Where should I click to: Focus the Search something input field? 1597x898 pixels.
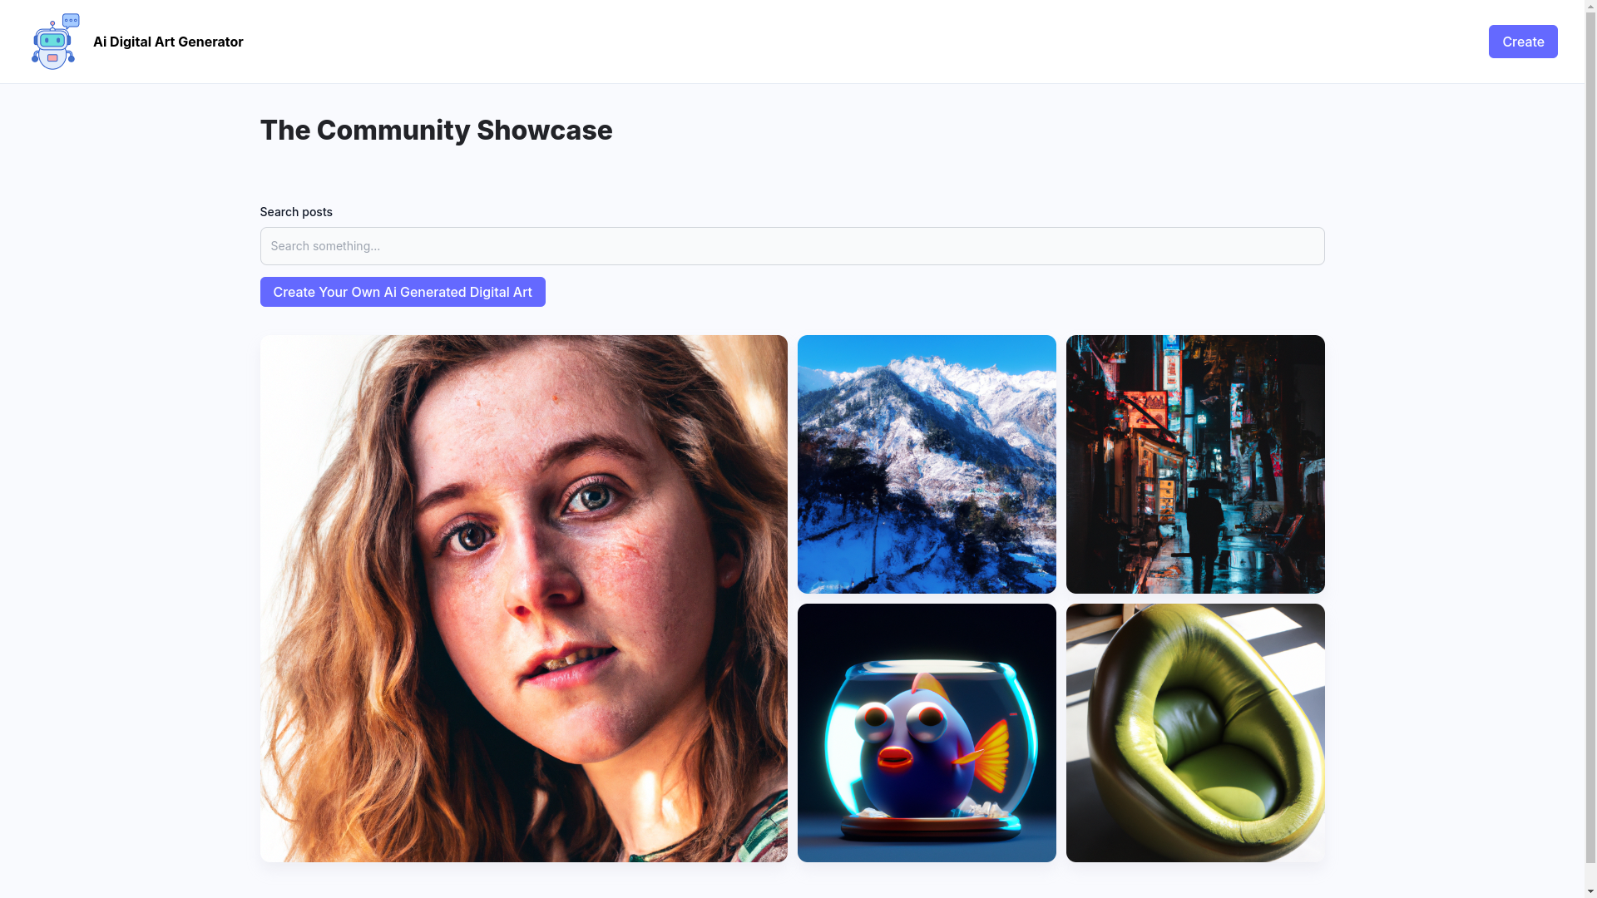792,246
